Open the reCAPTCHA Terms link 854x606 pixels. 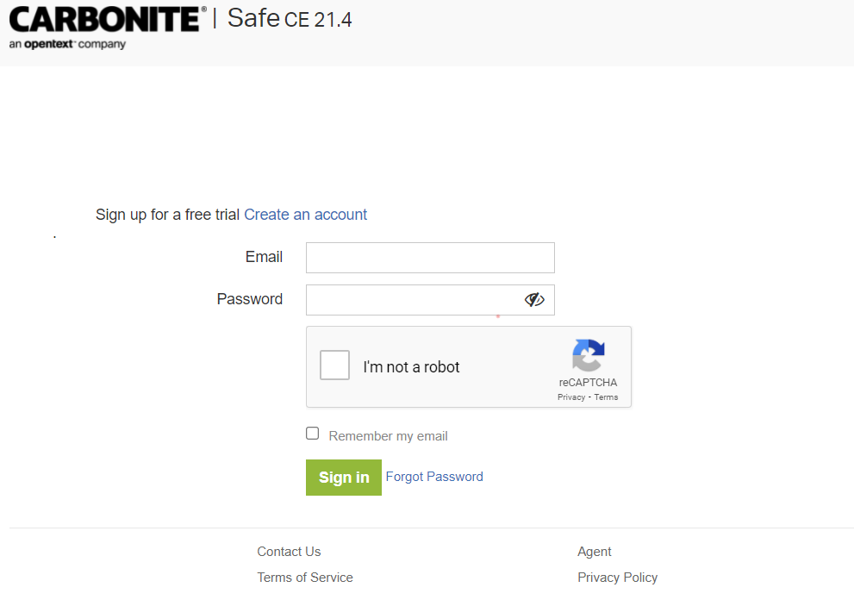(x=606, y=397)
